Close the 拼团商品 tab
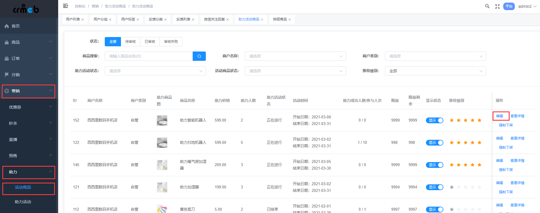 (290, 20)
